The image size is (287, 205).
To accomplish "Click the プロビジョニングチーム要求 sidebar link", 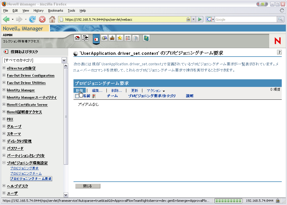I will click(31, 179).
